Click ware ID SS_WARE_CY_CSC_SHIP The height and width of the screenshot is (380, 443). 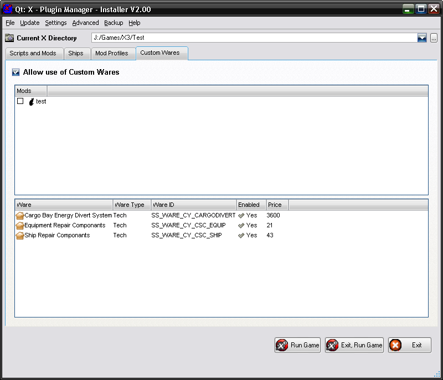pyautogui.click(x=187, y=235)
